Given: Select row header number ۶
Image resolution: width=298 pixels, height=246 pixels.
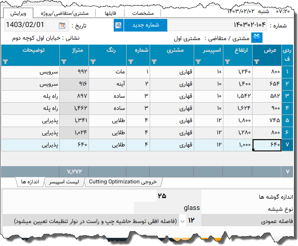Looking at the screenshot, I should pyautogui.click(x=287, y=132).
